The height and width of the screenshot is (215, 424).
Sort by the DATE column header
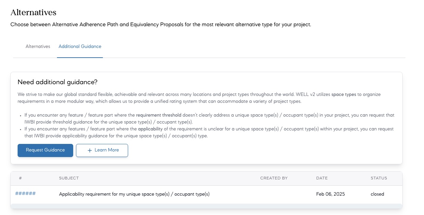tap(322, 178)
